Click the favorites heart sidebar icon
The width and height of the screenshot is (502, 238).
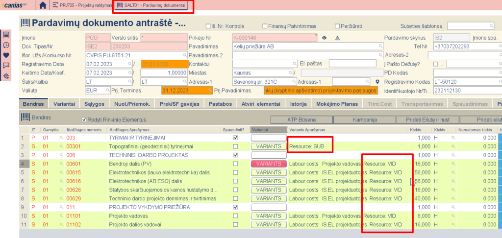click(x=6, y=55)
